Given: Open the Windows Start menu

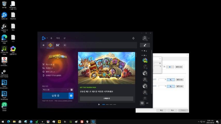Looking at the screenshot, I should (3, 122).
